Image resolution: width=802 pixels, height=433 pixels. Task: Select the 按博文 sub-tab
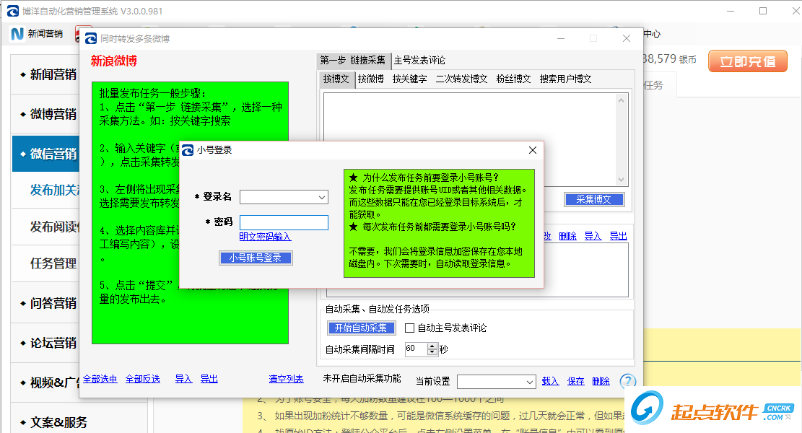pyautogui.click(x=336, y=79)
